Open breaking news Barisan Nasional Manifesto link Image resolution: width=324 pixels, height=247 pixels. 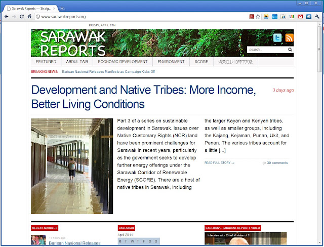tap(108, 72)
